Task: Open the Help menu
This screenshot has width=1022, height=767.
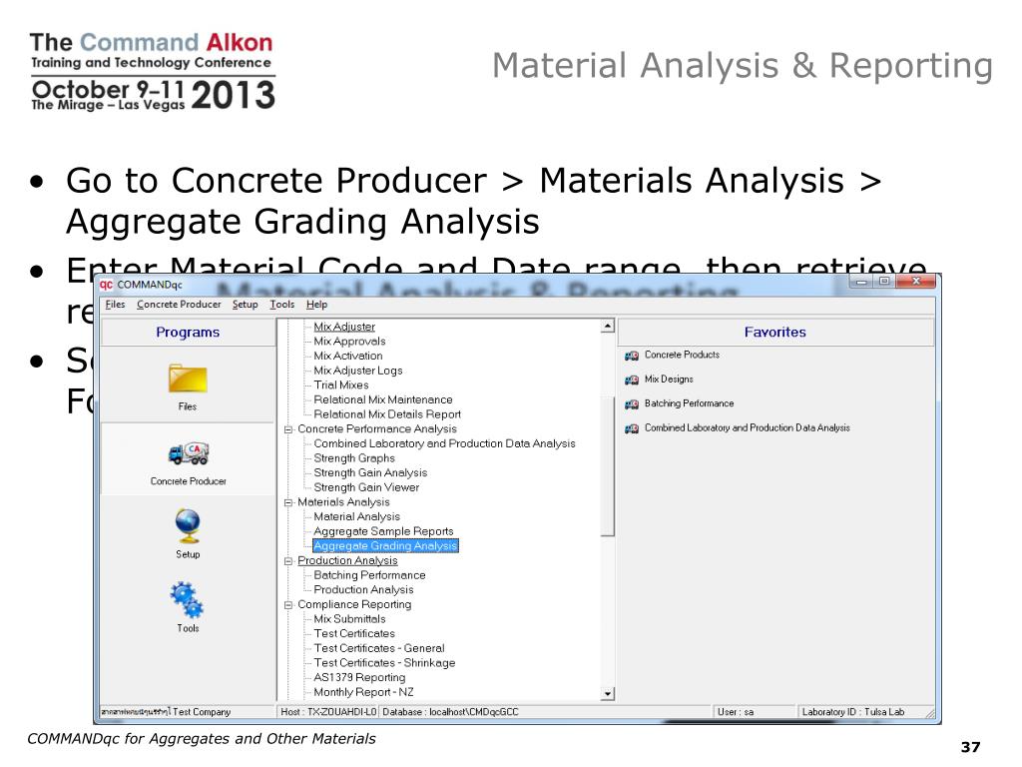Action: pyautogui.click(x=316, y=304)
